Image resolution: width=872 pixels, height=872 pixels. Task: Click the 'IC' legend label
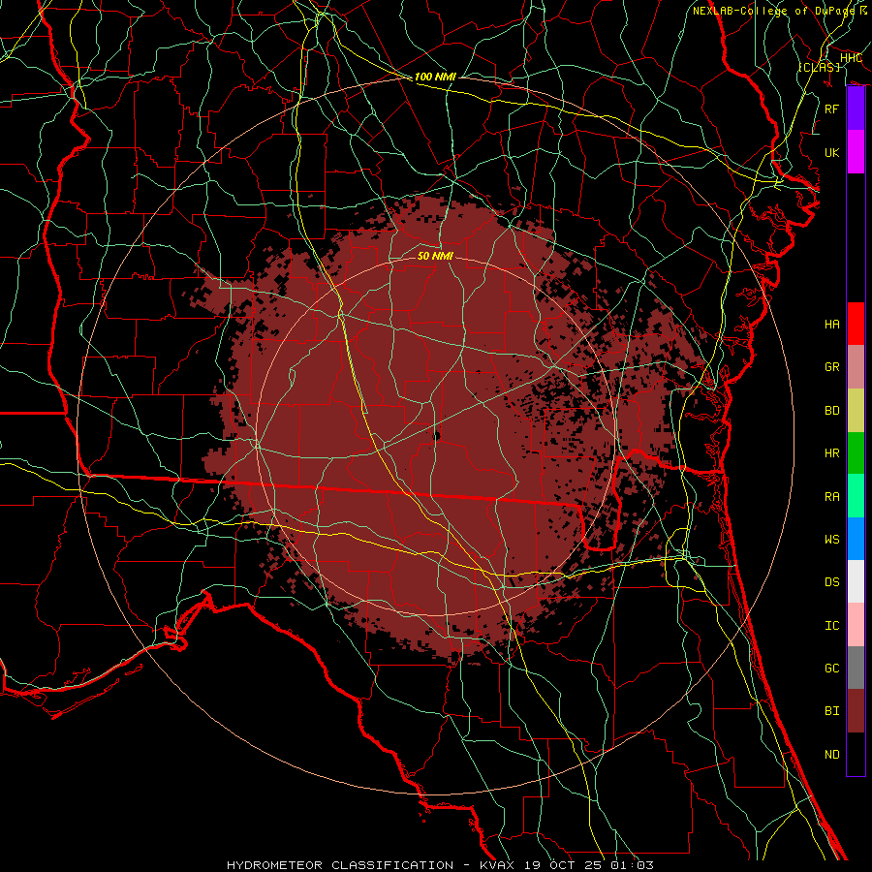[832, 625]
